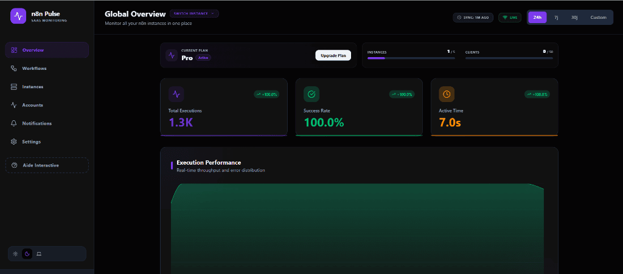Open the Accounts menu item
The image size is (623, 274).
pos(47,105)
